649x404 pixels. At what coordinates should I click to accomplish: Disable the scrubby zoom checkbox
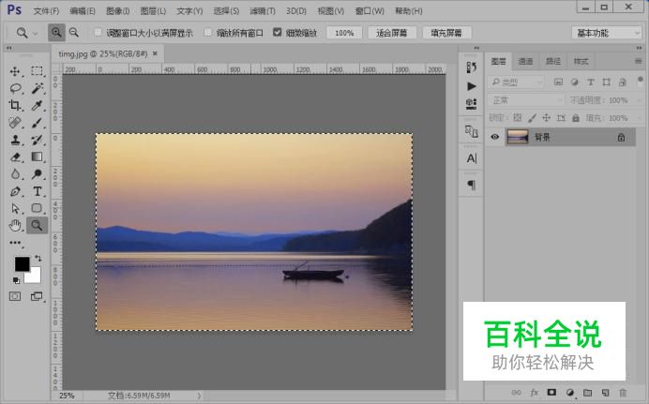tap(278, 32)
